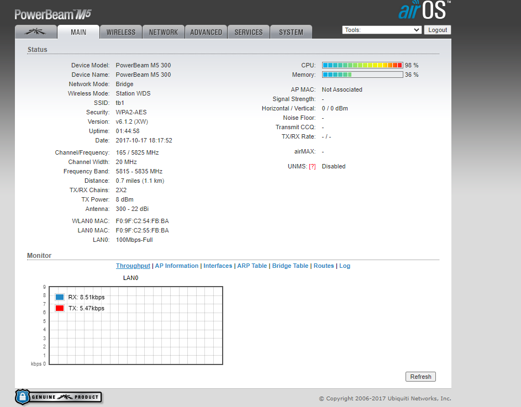Click the Ubiquiti Networks copyright text
Viewport: 521px width, 407px height.
click(385, 398)
